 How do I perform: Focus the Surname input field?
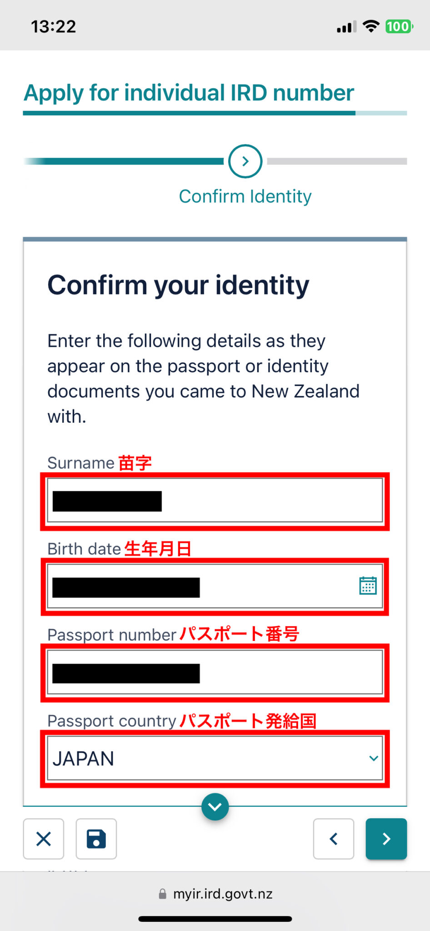215,501
